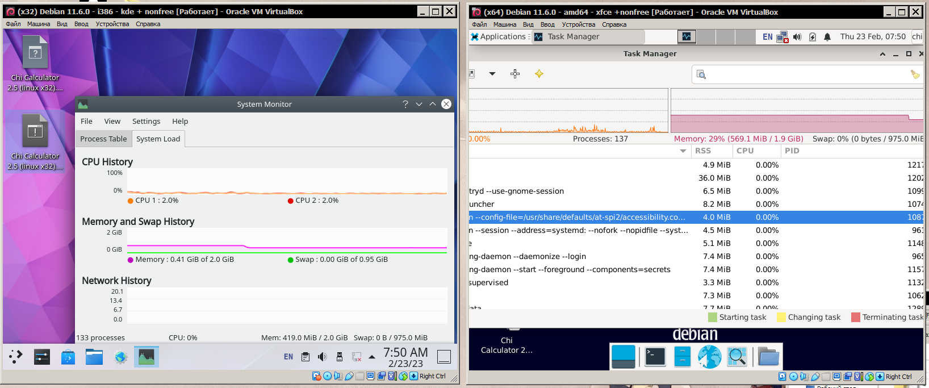Open View menu in System Monitor
The width and height of the screenshot is (929, 388).
coord(112,121)
